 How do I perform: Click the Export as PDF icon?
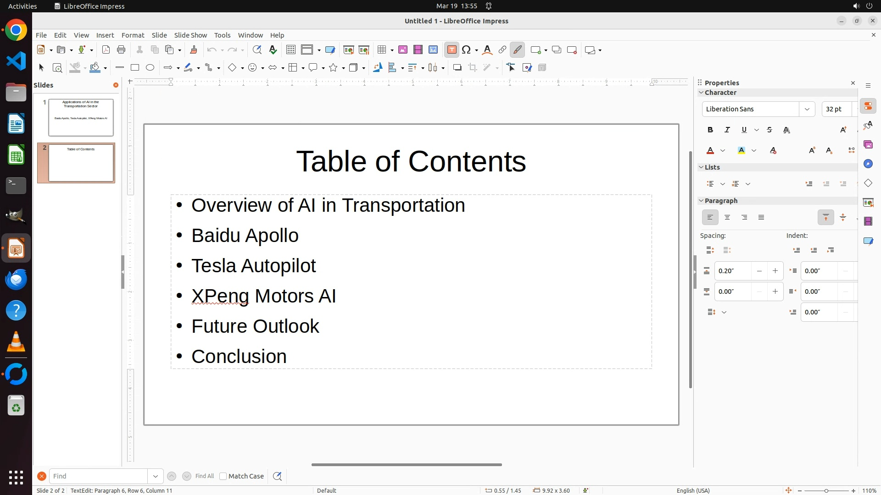106,50
